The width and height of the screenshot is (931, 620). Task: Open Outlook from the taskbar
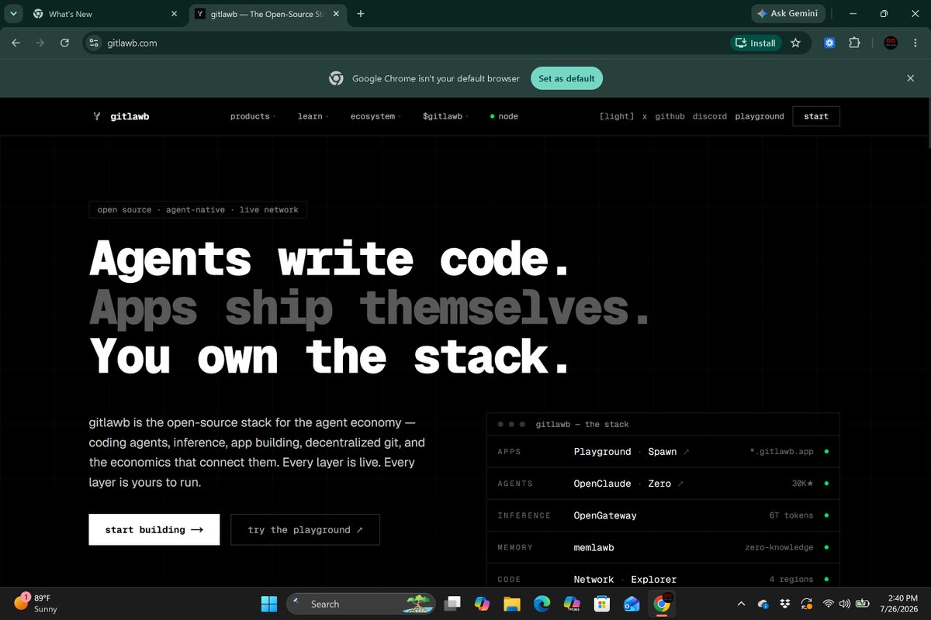point(631,604)
